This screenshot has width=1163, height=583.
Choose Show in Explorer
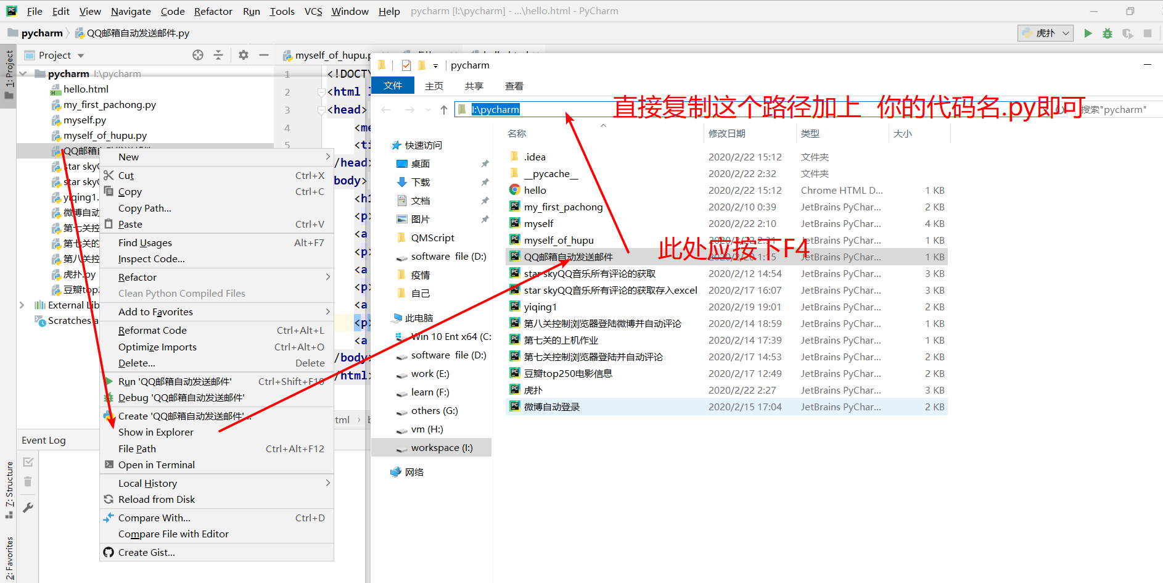coord(216,432)
